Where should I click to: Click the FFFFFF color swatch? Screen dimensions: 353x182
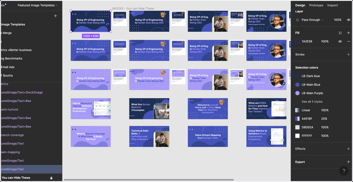[x=297, y=136]
